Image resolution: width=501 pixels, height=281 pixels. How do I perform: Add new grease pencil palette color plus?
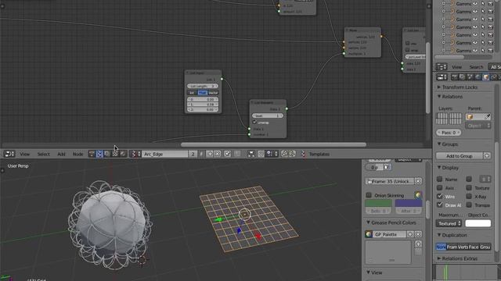418,244
